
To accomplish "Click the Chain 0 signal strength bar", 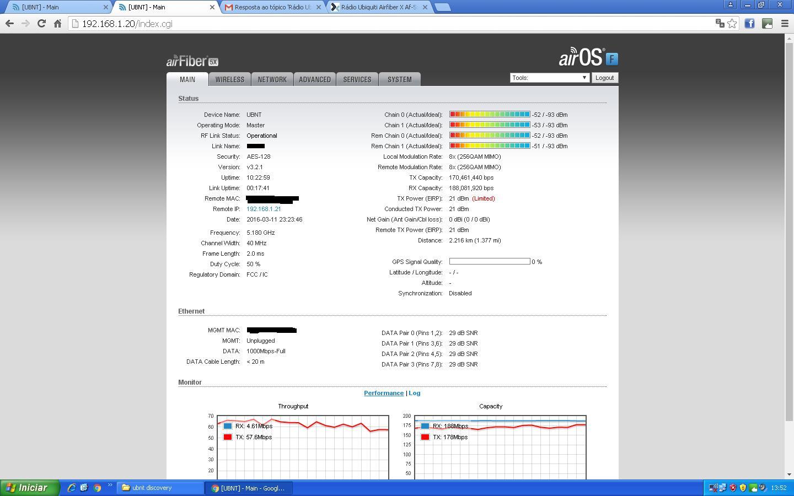I will [x=490, y=115].
